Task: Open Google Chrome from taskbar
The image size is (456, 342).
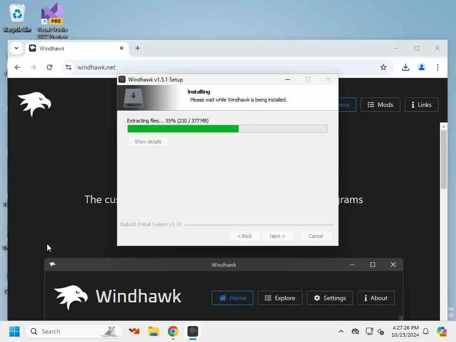Action: click(173, 331)
